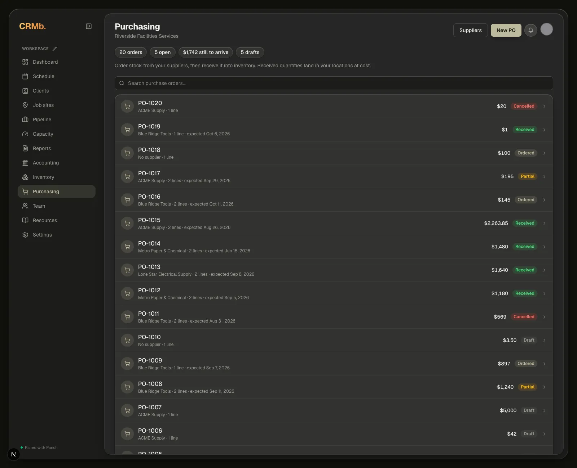Click the Ordered badge on PO-1009
This screenshot has width=577, height=468.
(526, 364)
